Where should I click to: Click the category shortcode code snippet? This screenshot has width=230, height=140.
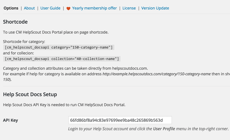pos(59,47)
